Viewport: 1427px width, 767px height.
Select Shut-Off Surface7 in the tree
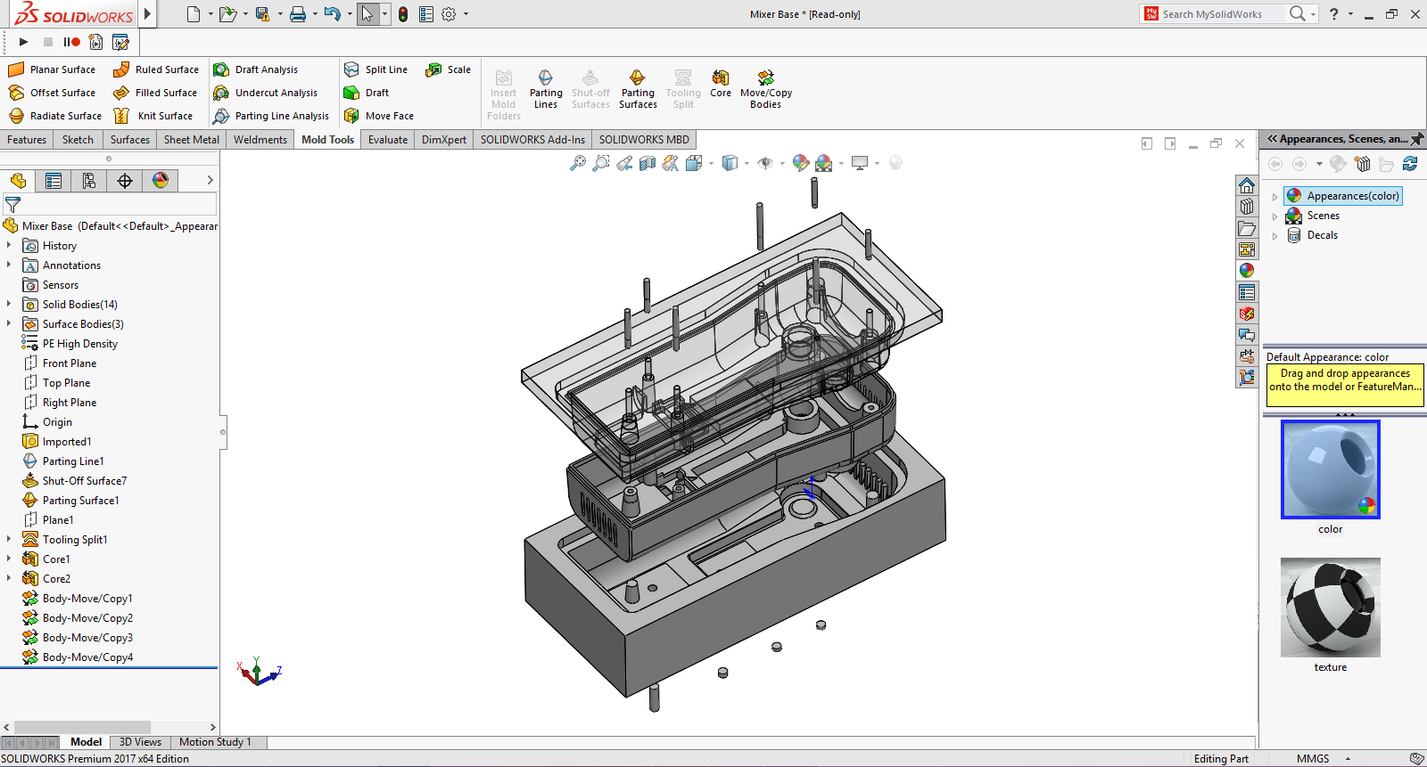tap(85, 481)
